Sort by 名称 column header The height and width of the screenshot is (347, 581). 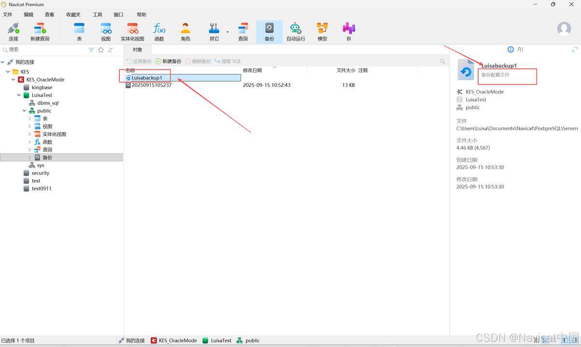[130, 70]
